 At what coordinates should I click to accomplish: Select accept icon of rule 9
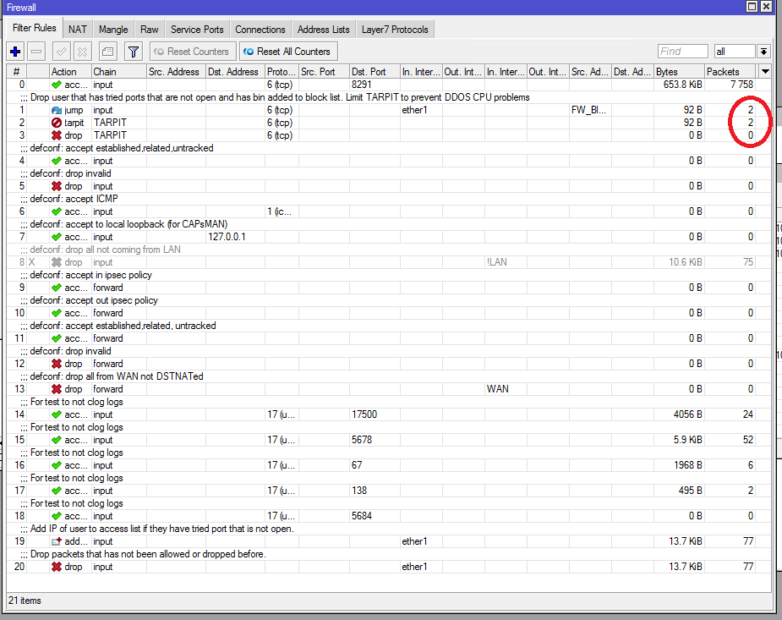click(57, 288)
